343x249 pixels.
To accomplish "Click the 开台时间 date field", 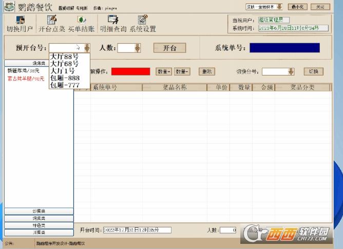I will click(x=137, y=230).
